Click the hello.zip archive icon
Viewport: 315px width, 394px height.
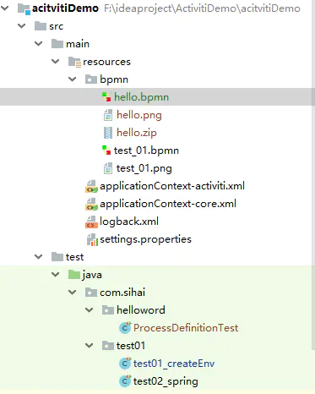point(108,133)
